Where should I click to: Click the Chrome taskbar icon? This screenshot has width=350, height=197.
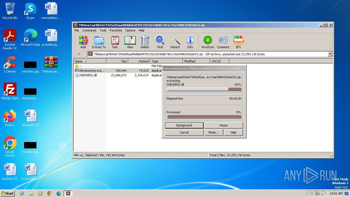coord(49,193)
